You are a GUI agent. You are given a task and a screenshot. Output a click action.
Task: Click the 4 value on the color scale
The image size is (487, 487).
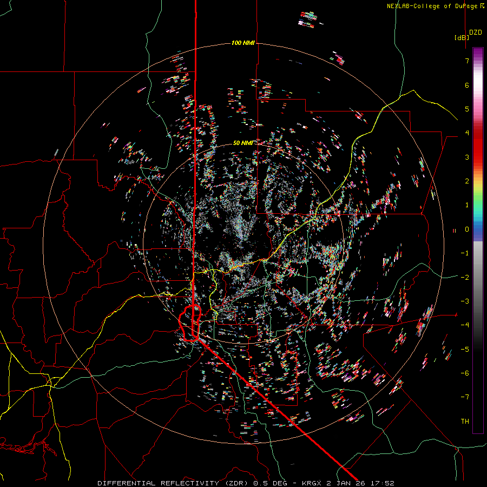[467, 133]
